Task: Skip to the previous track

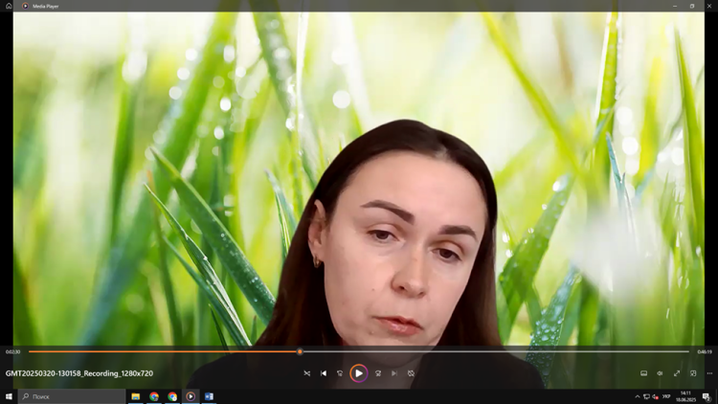Action: 324,373
